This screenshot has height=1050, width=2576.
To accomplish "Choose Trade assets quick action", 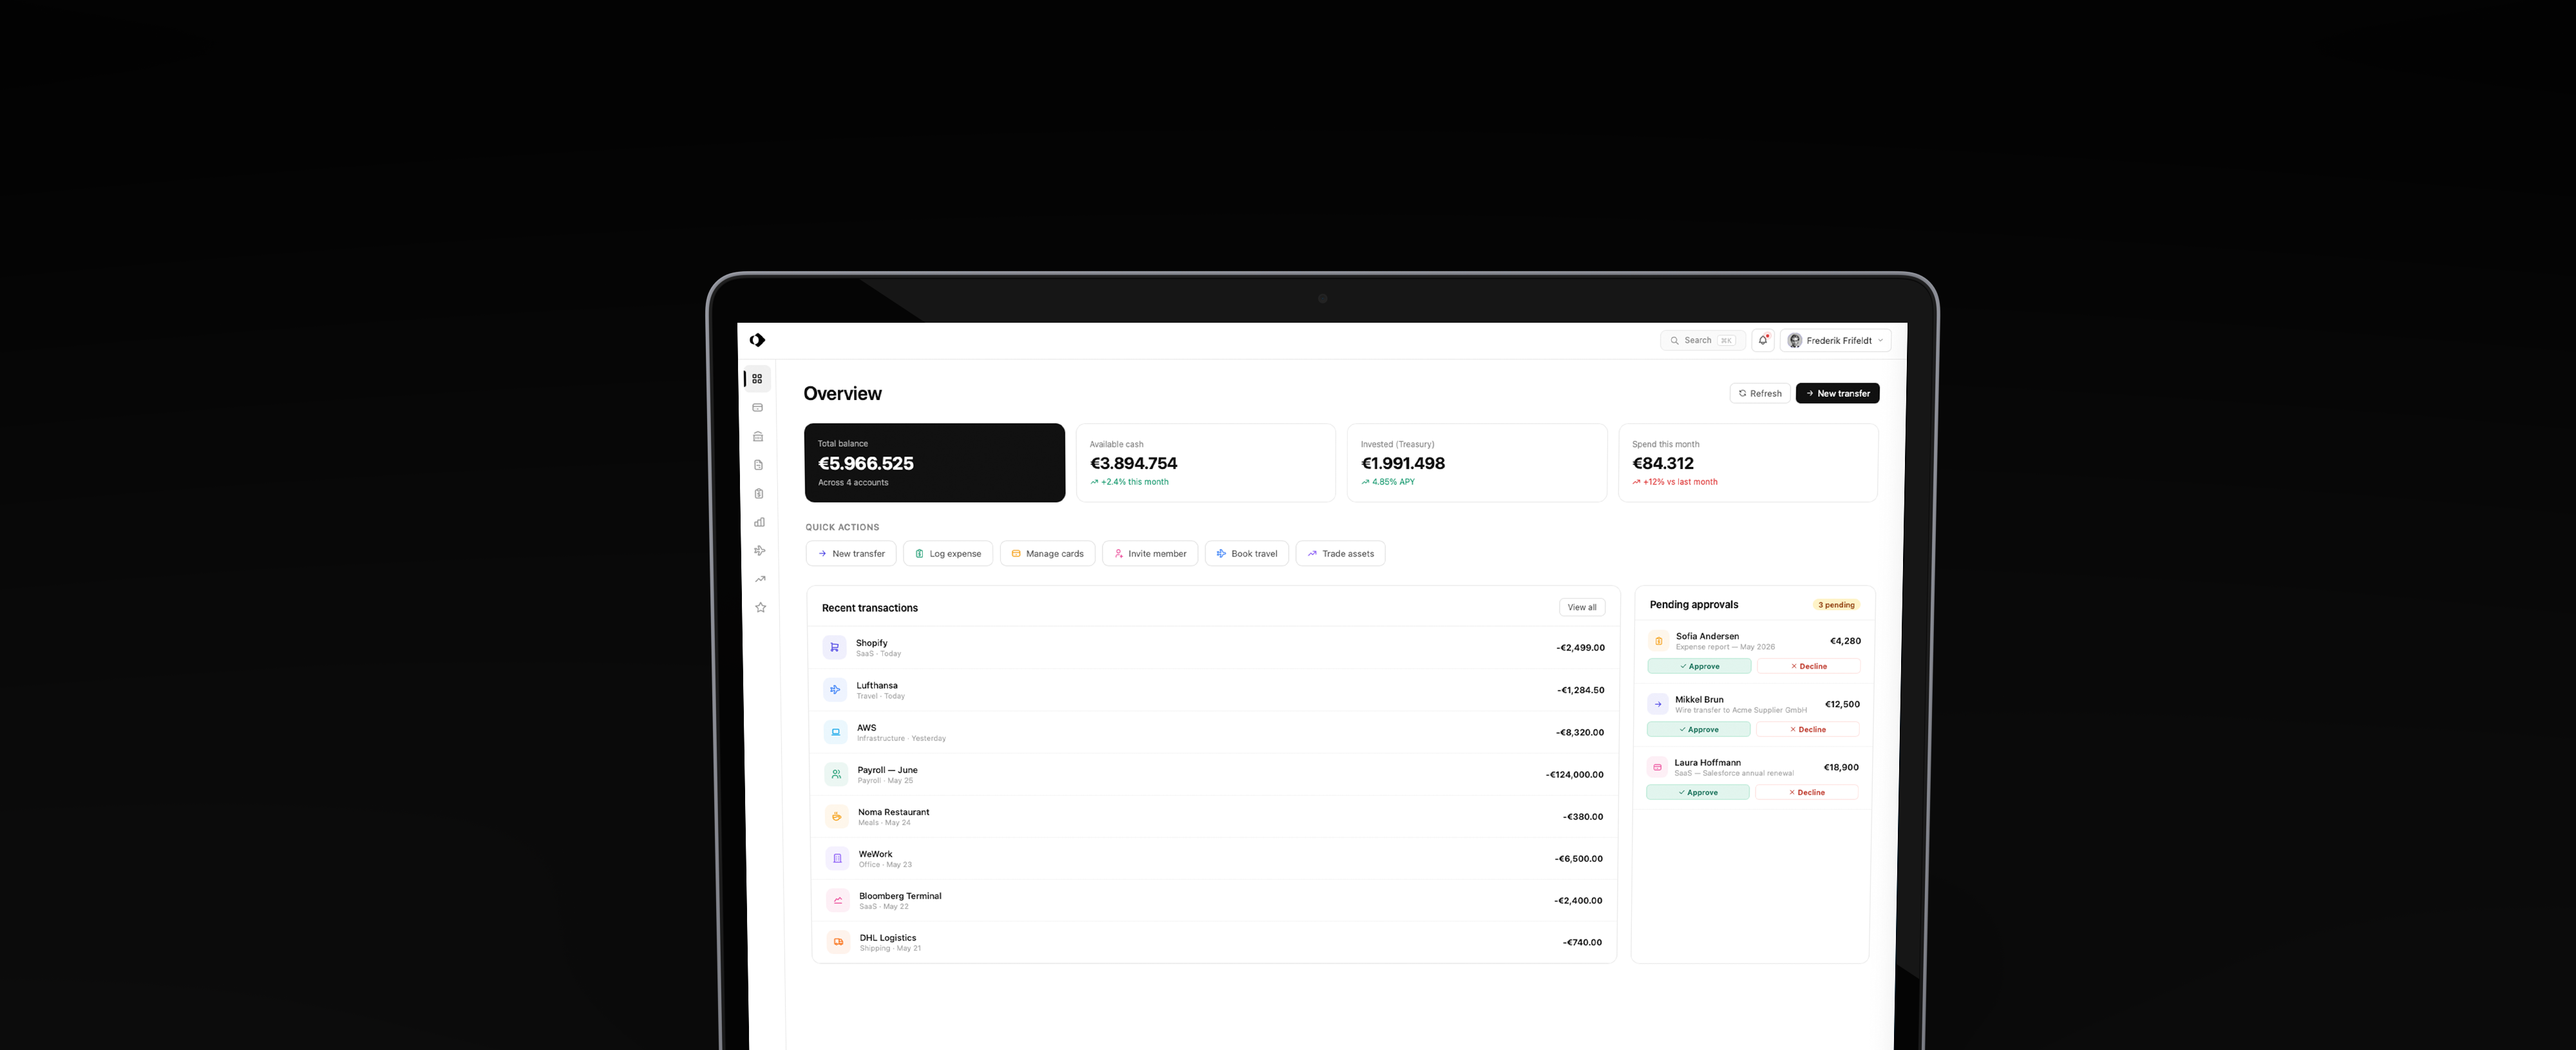I will coord(1340,554).
